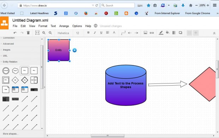Open the Format menu

click(43, 26)
